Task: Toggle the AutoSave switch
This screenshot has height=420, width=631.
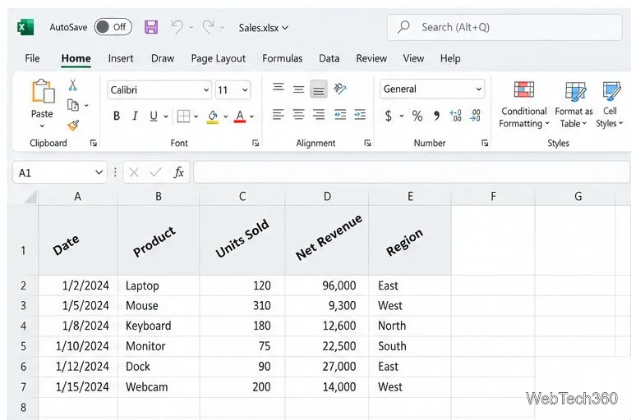Action: (x=113, y=27)
